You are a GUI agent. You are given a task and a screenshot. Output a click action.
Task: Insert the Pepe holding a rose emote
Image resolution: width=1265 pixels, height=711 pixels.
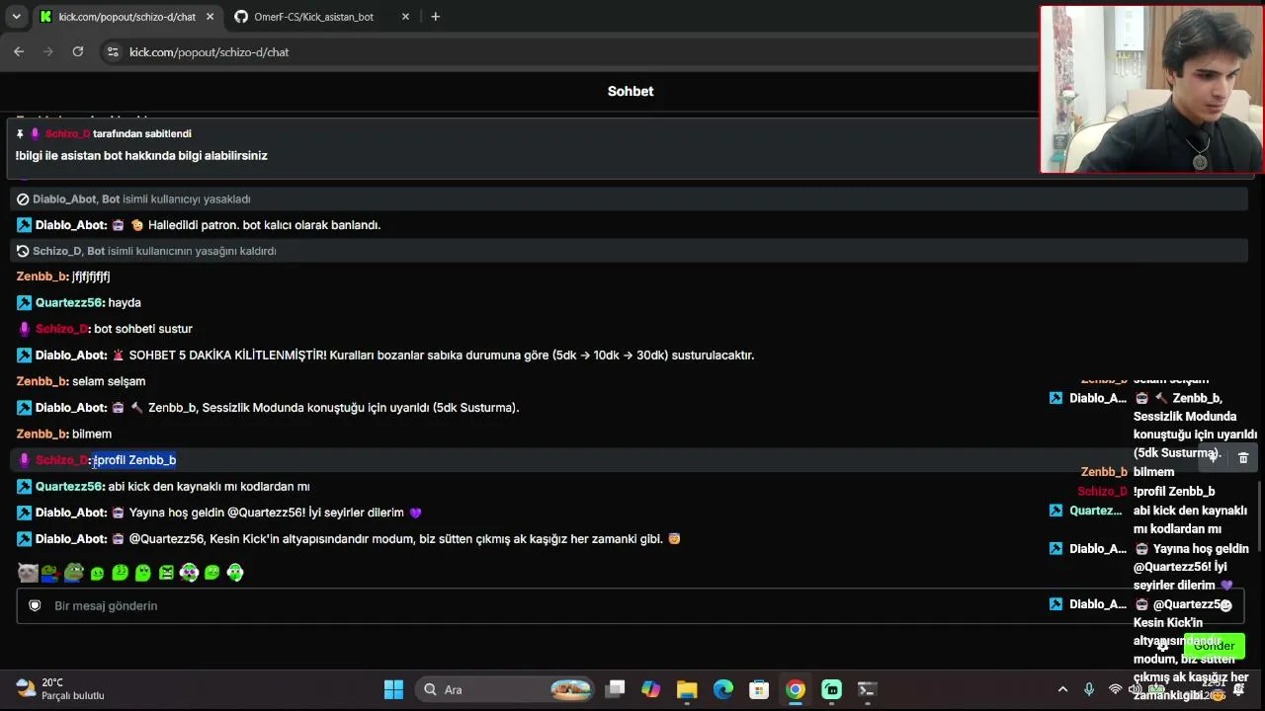pos(50,573)
